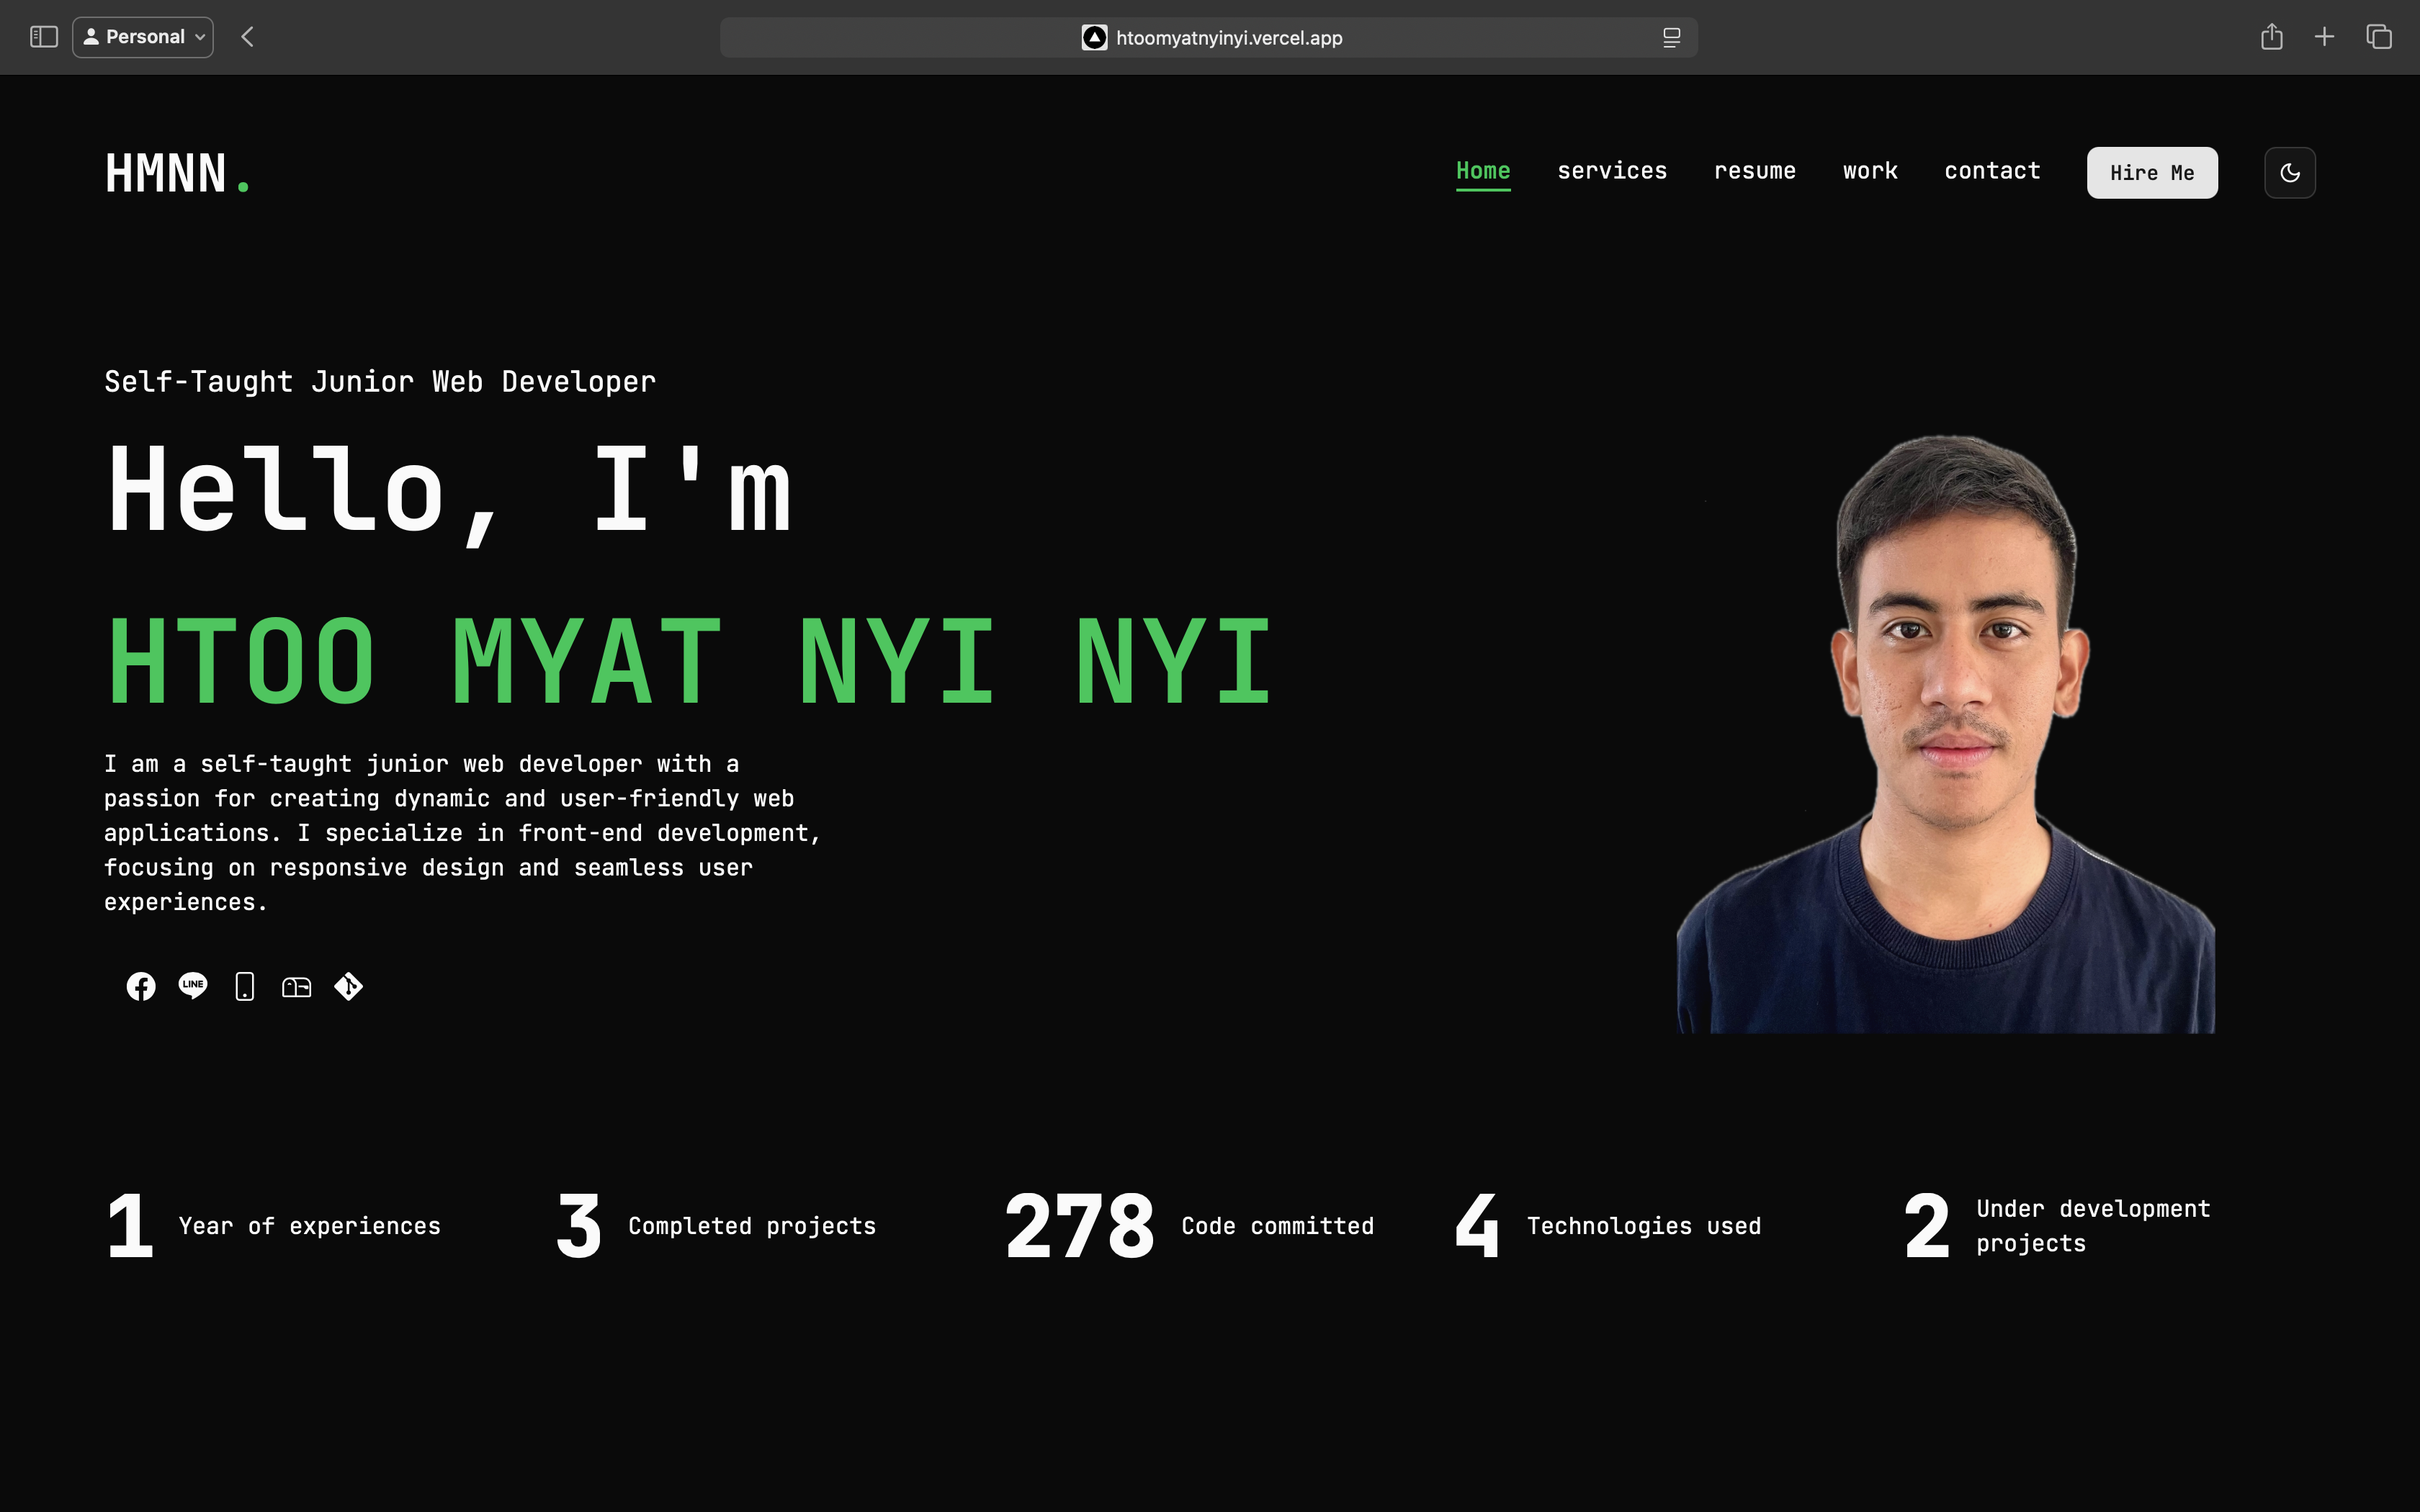Click the Hire Me button
2420x1512 pixels.
point(2152,173)
